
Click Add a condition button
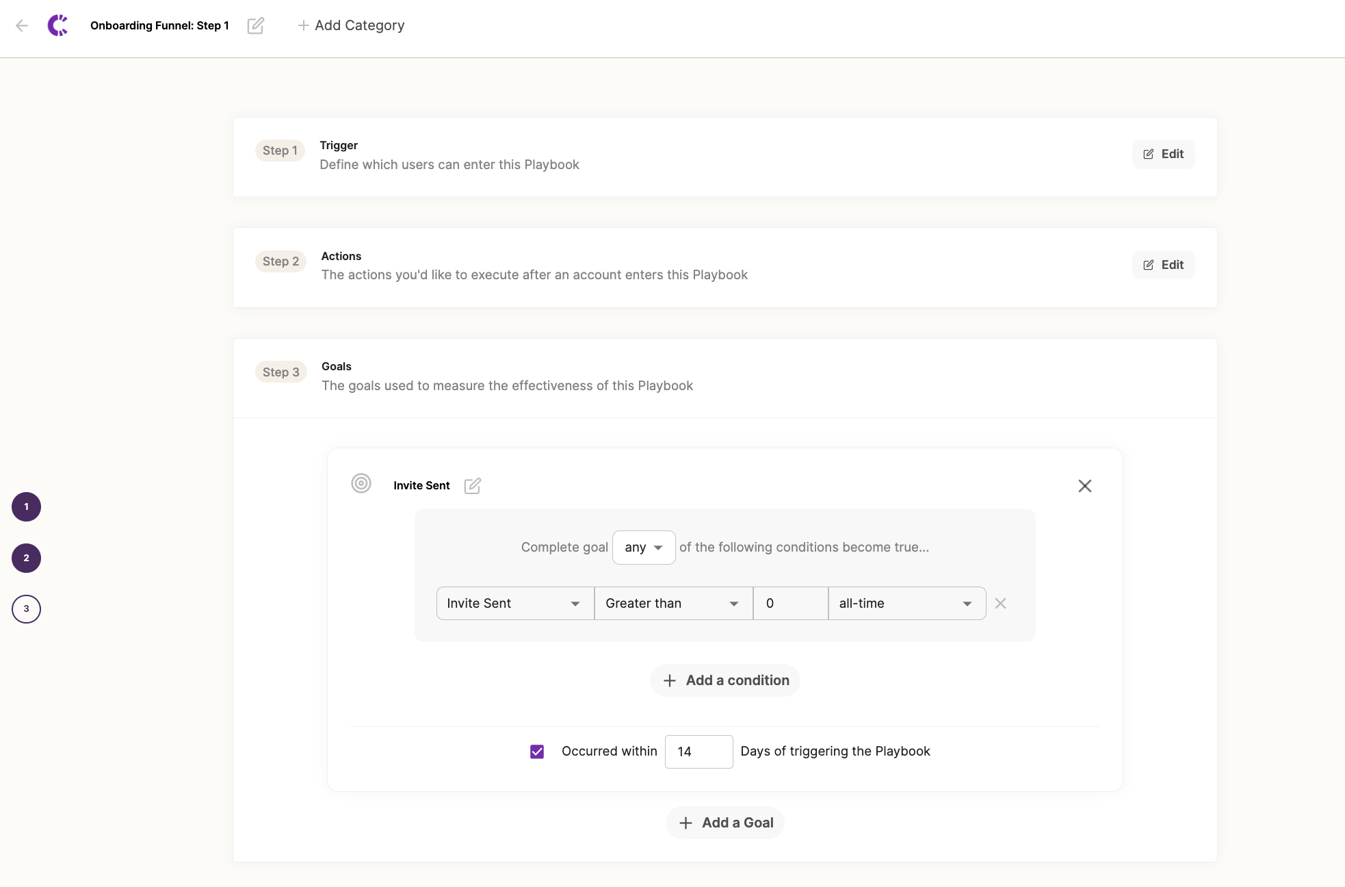(x=725, y=680)
